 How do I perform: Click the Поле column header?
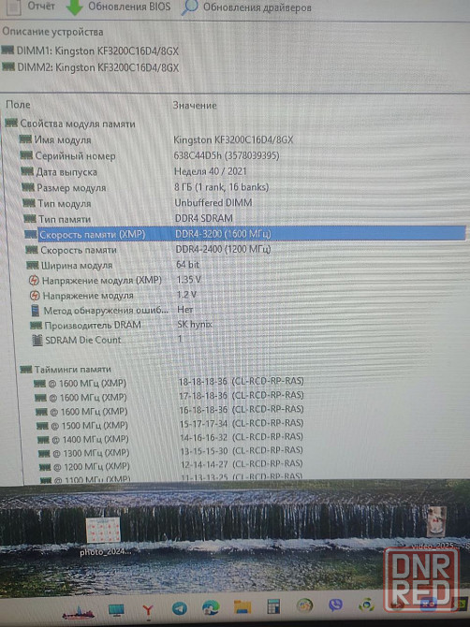(x=18, y=105)
